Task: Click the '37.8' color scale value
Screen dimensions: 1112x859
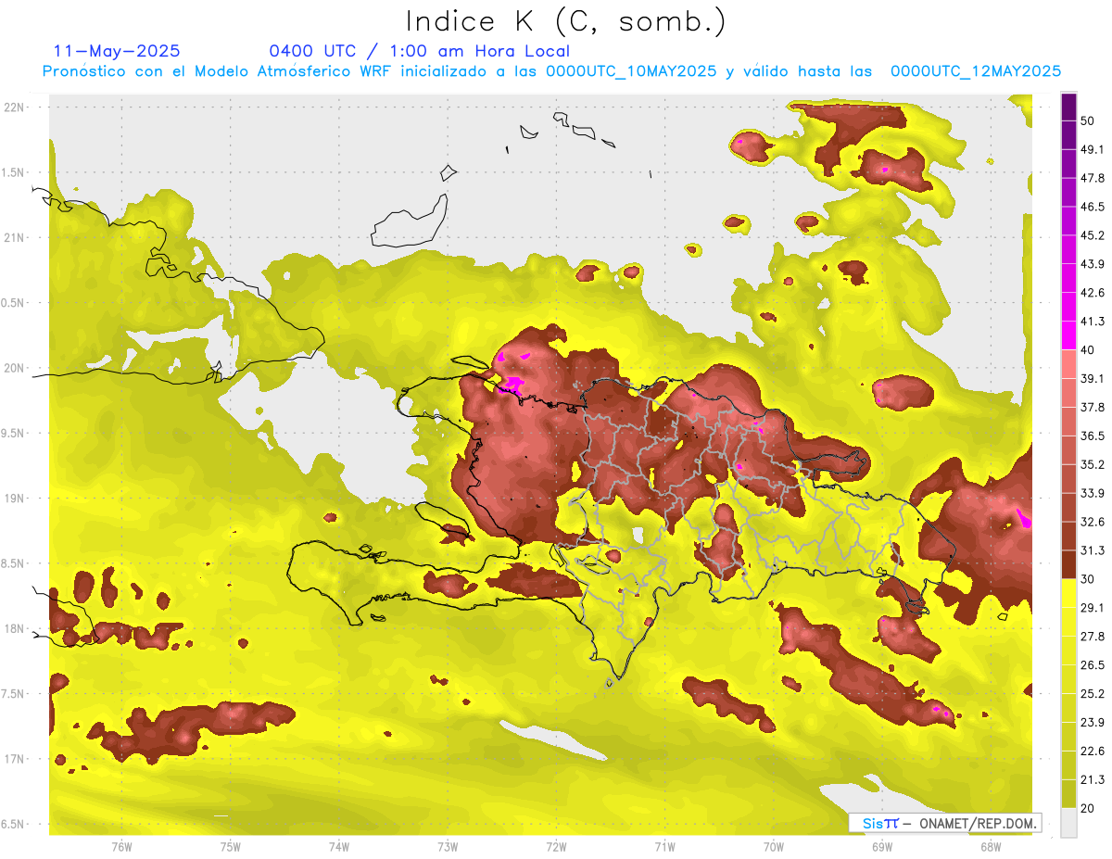Action: [1093, 407]
